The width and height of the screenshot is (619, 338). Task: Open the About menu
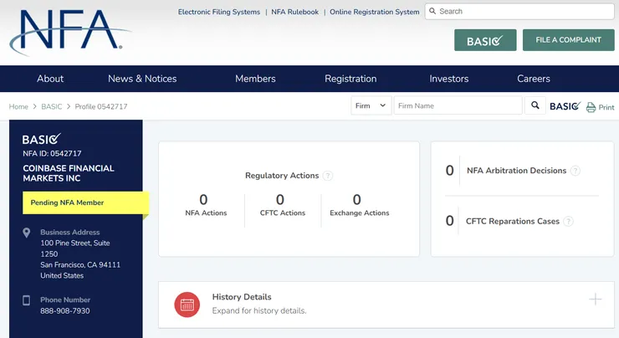50,79
